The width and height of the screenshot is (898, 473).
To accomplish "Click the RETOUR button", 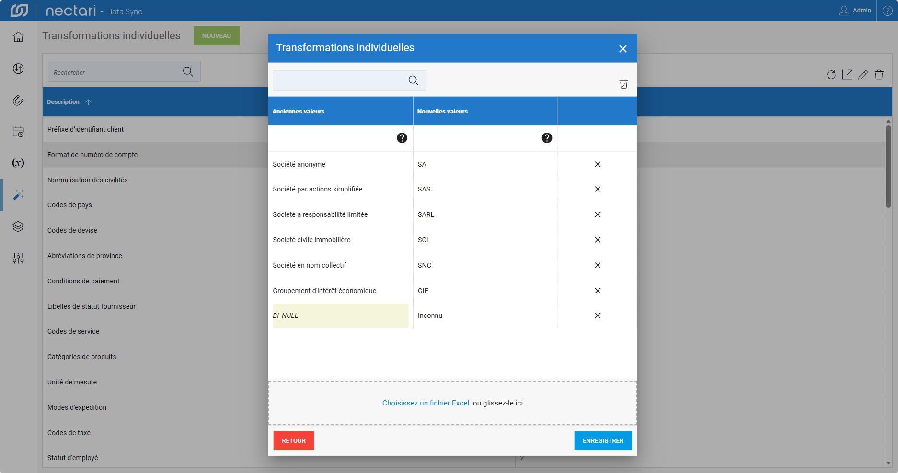I will coord(294,441).
